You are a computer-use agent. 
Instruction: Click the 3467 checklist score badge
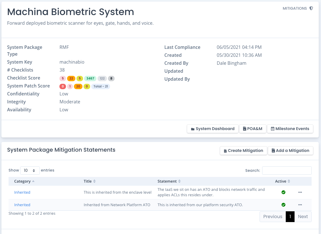click(x=90, y=78)
